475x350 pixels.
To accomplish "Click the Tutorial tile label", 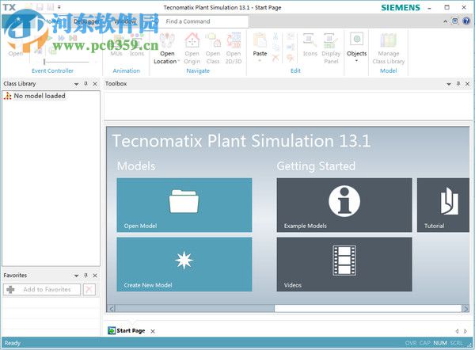I will point(434,226).
